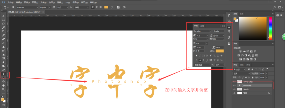This screenshot has width=285, height=108.
Task: Toggle faux bold in Character panel
Action: [x=196, y=56]
